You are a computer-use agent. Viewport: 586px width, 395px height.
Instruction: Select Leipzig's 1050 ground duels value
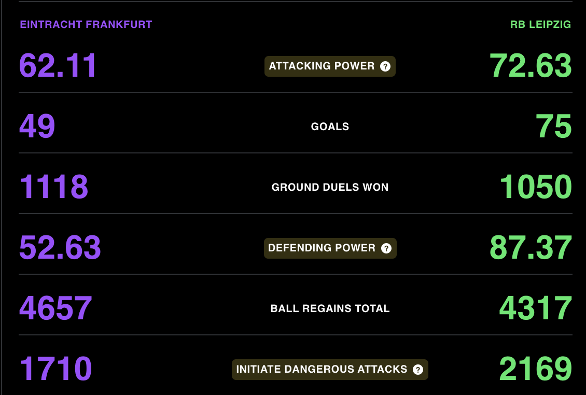[x=536, y=187]
